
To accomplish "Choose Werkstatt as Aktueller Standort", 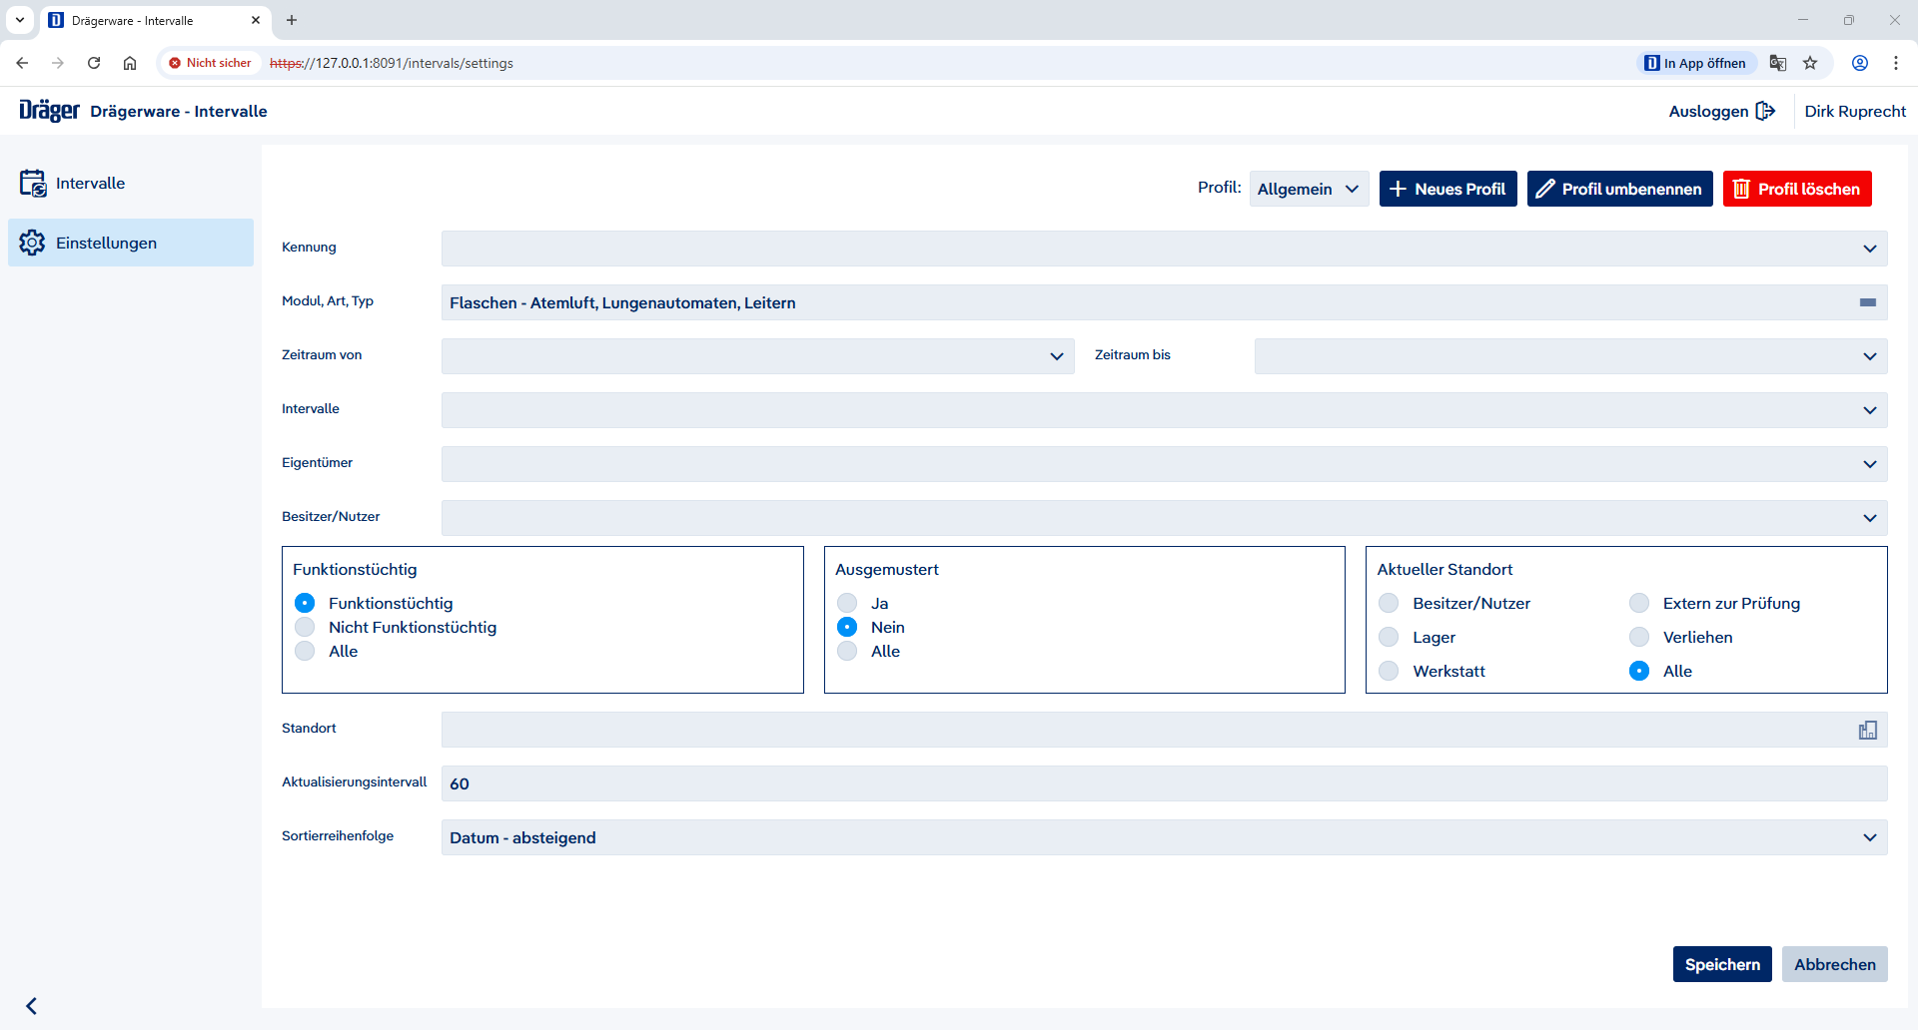I will [x=1389, y=671].
